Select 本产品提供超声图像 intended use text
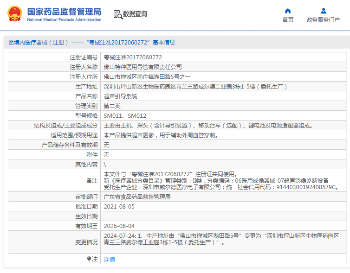 (x=161, y=135)
